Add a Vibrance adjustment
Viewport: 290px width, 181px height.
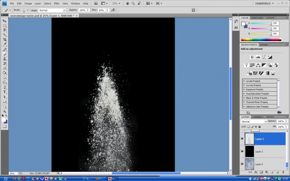pyautogui.click(x=246, y=65)
